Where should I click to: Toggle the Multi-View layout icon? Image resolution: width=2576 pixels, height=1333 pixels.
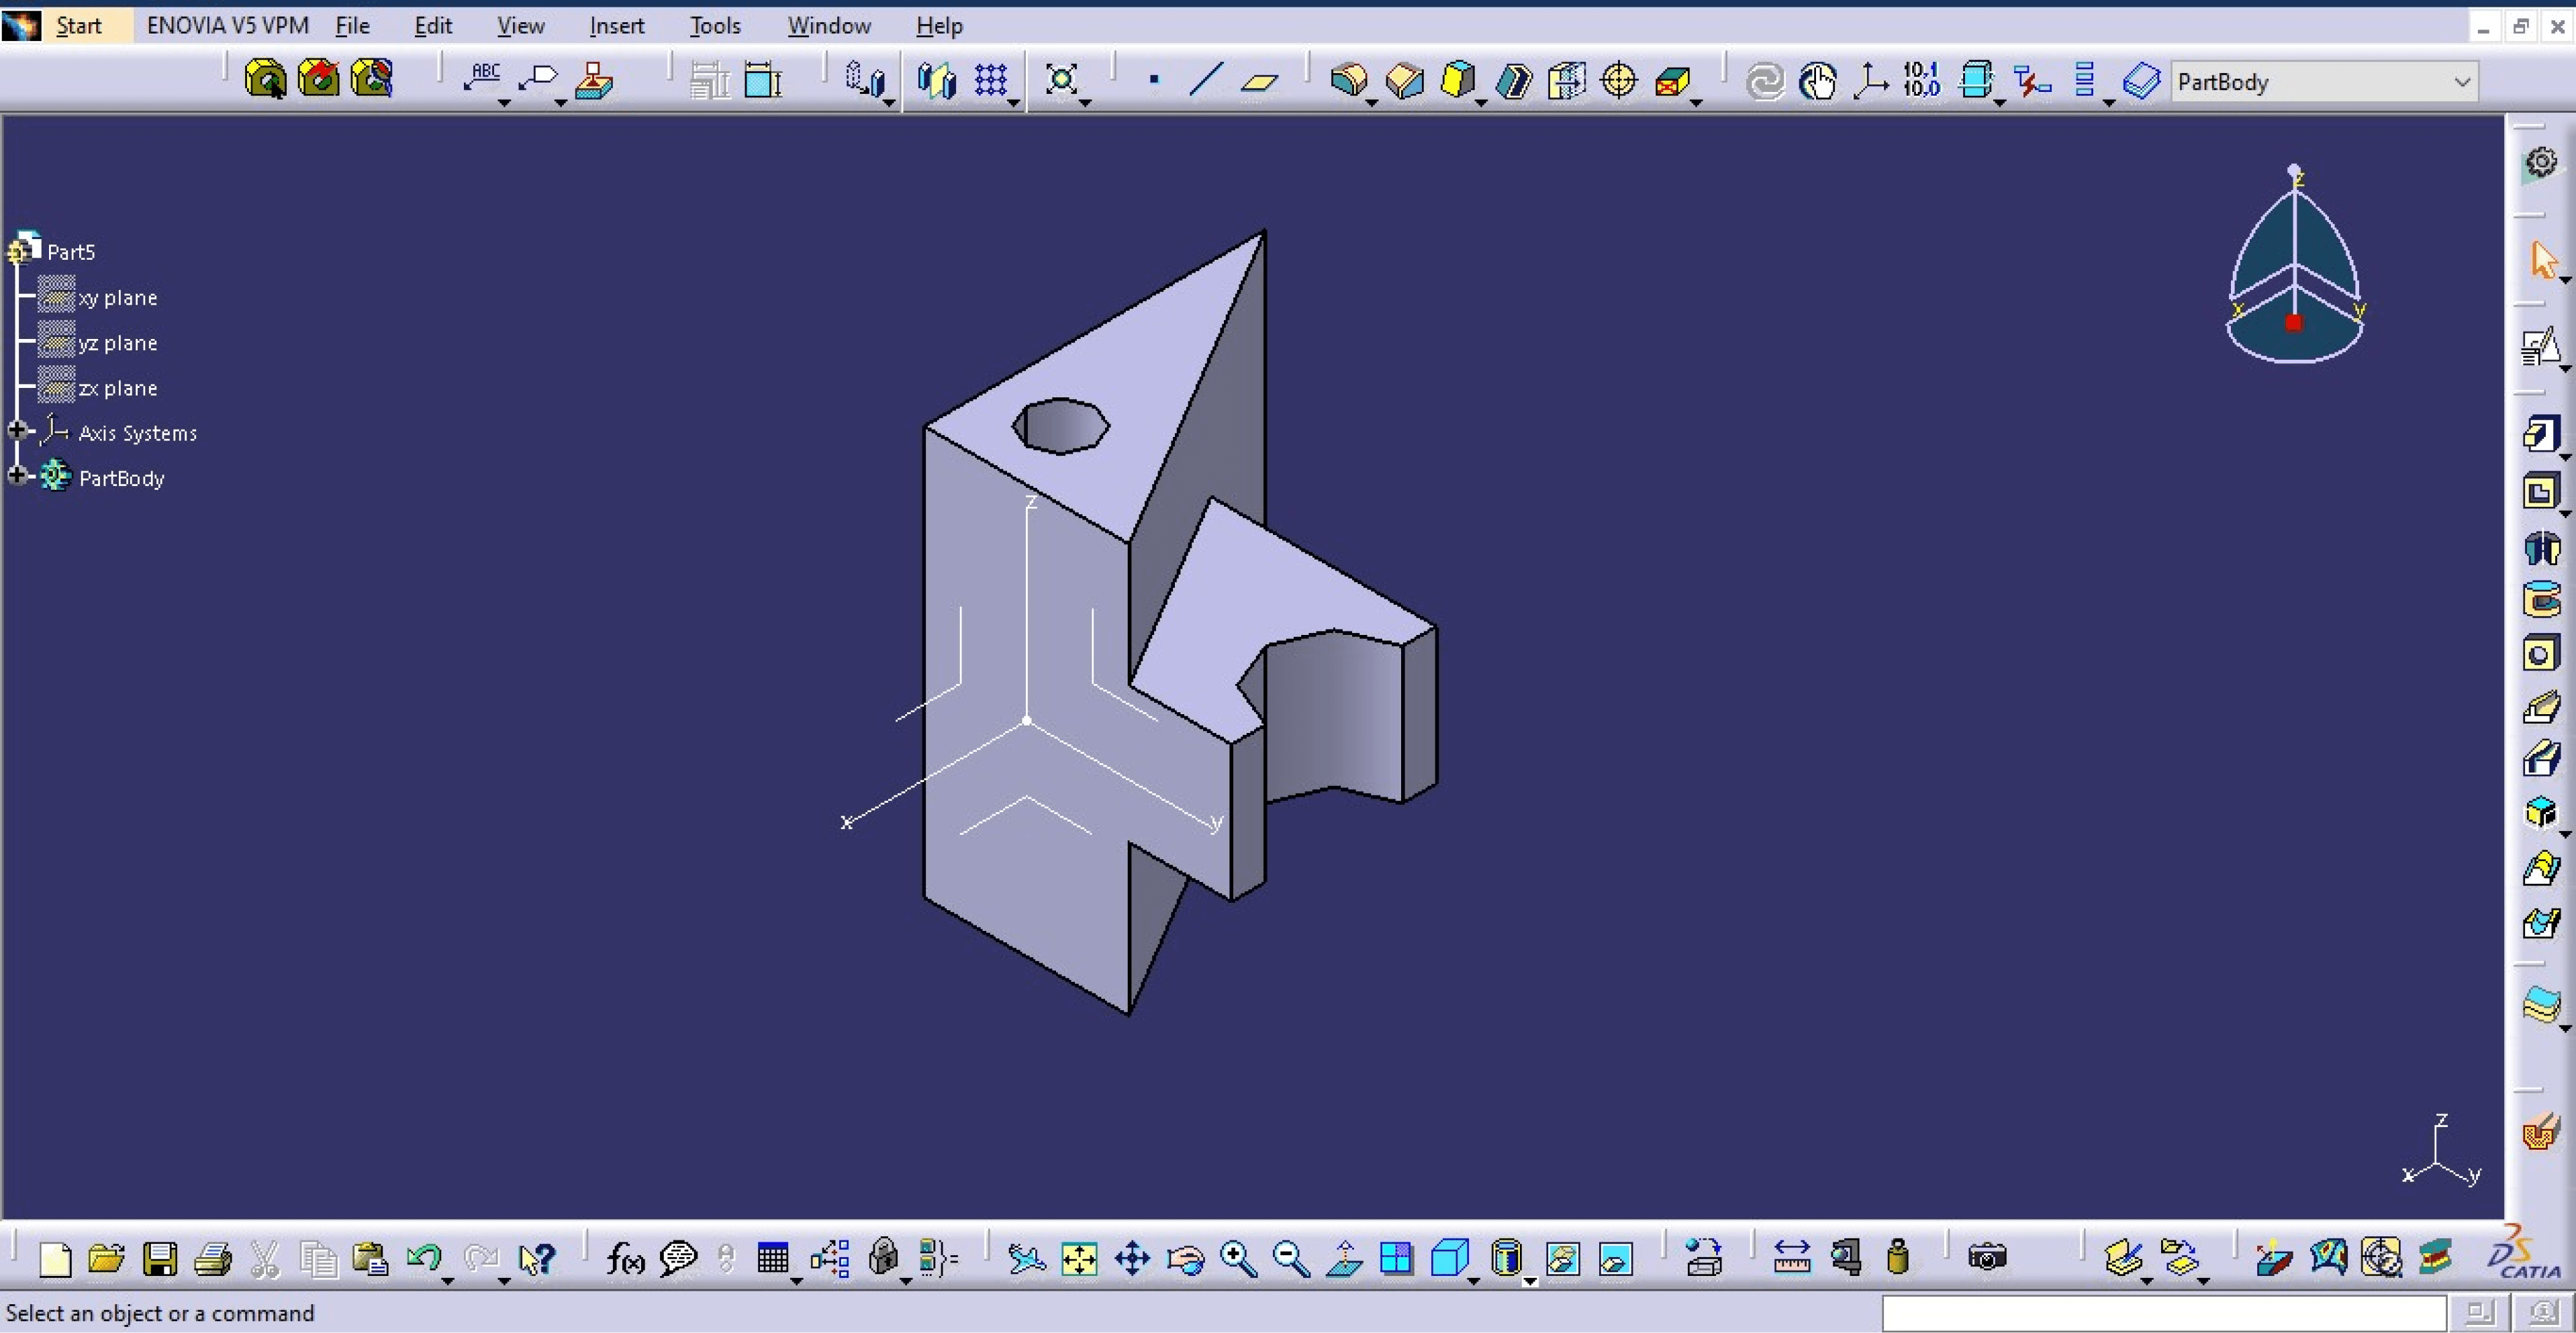[x=1396, y=1258]
